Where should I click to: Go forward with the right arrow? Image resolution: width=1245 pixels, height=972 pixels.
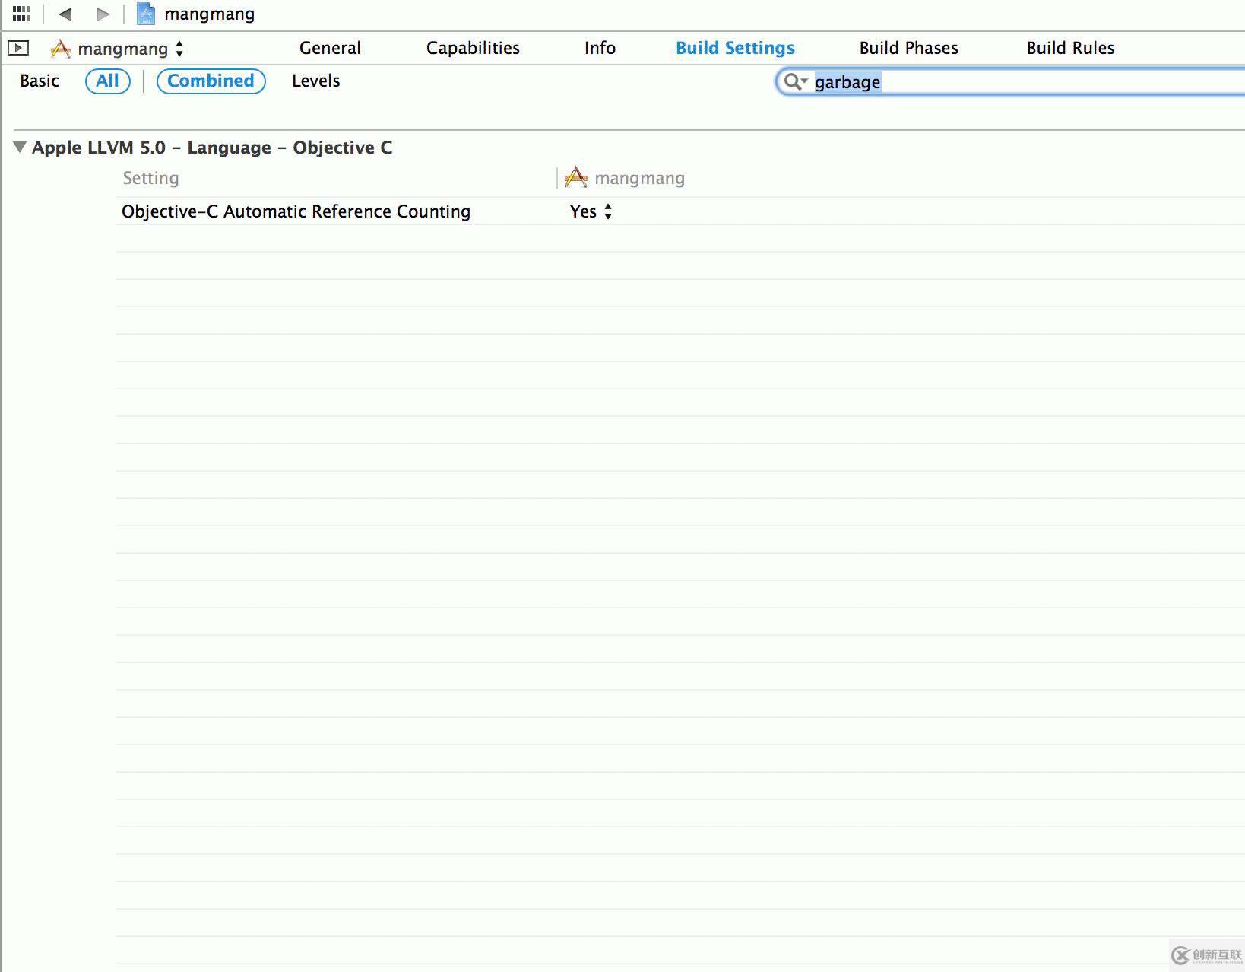103,14
